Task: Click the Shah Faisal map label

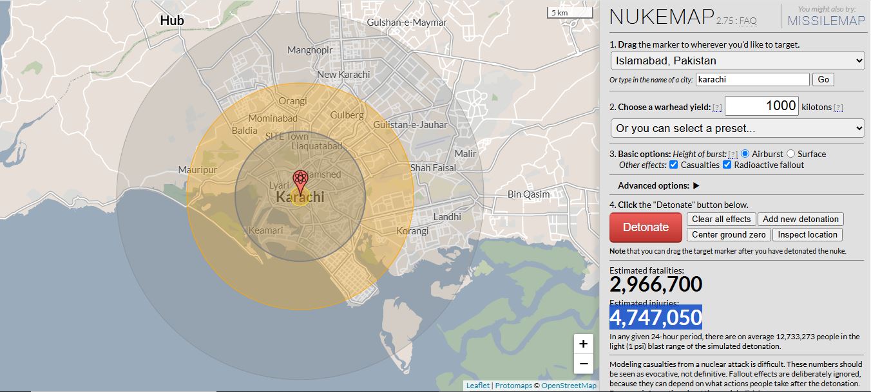Action: (433, 168)
